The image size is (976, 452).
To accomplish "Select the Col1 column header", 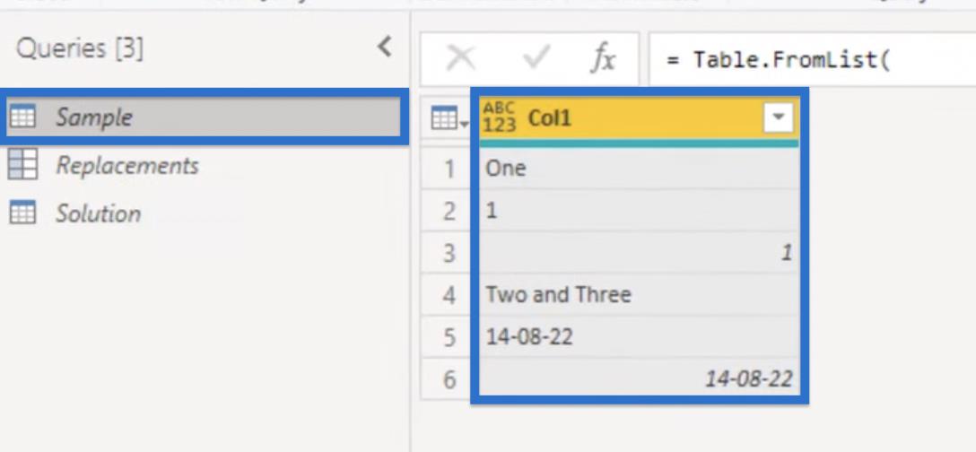I will (x=640, y=117).
